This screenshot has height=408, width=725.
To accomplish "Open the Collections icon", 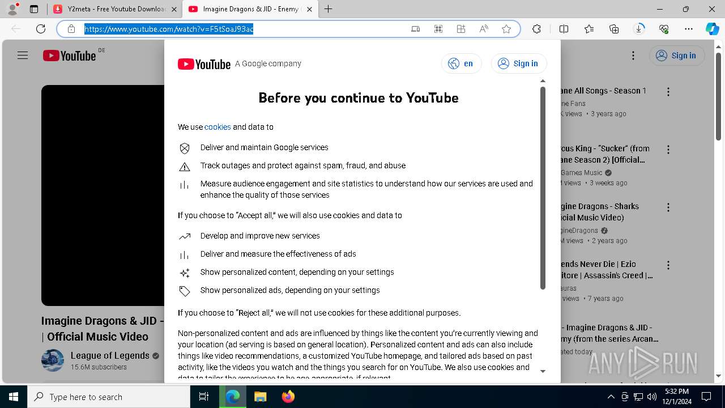I will (x=614, y=29).
